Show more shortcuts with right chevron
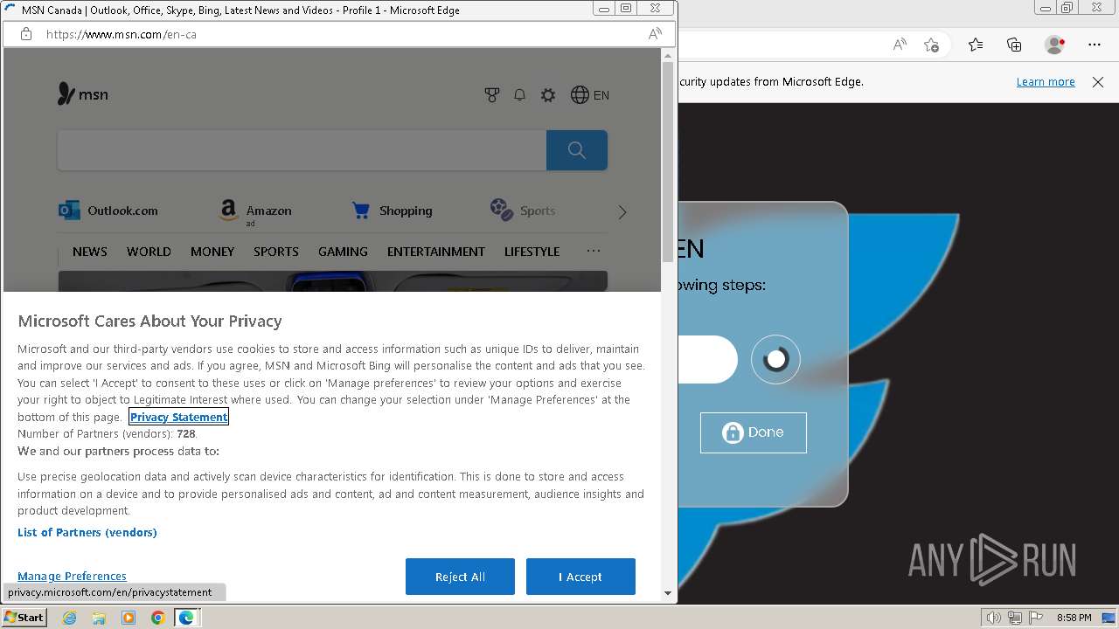The height and width of the screenshot is (629, 1119). coord(622,212)
